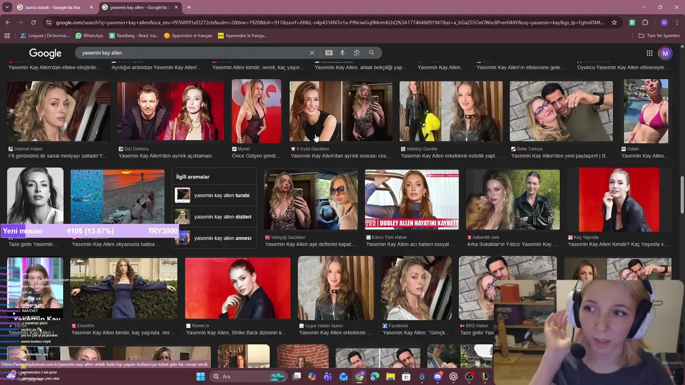Screen dimensions: 685x385
Task: Go back using the browser back arrow
Action: (7, 22)
